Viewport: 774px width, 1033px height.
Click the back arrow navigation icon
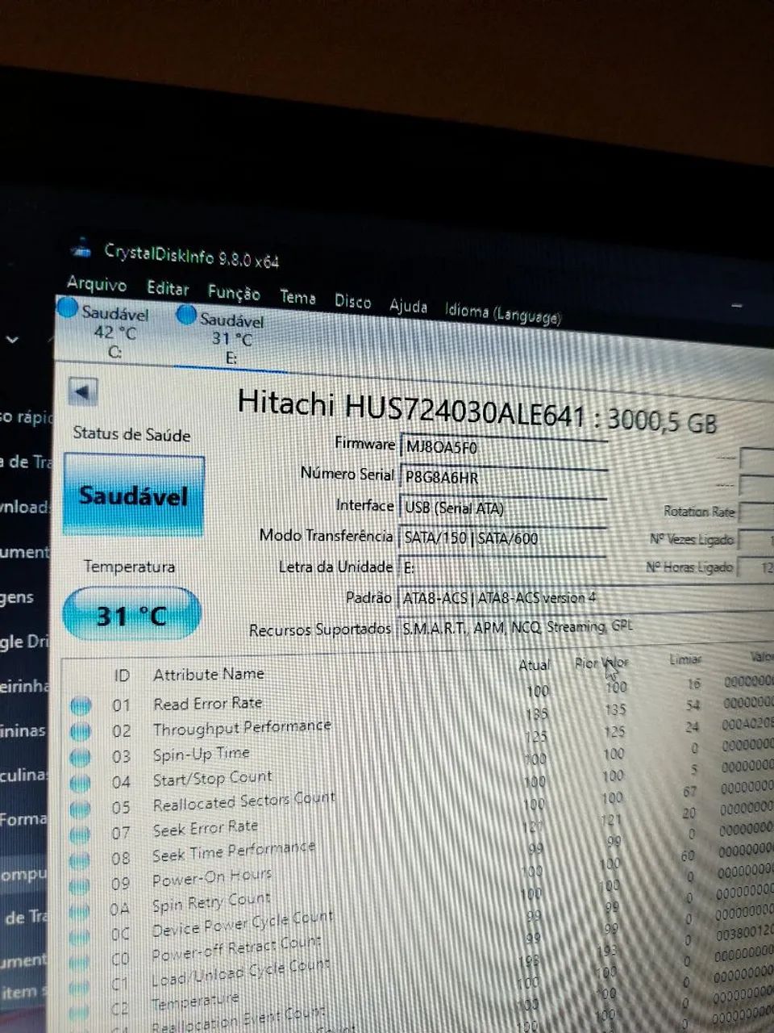coord(83,393)
